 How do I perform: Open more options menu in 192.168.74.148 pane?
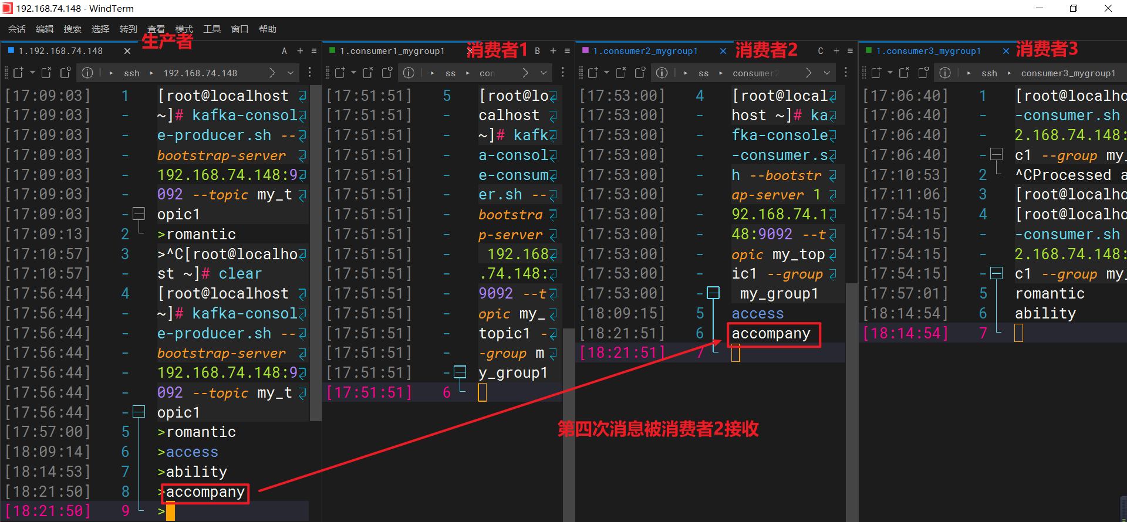pyautogui.click(x=310, y=73)
